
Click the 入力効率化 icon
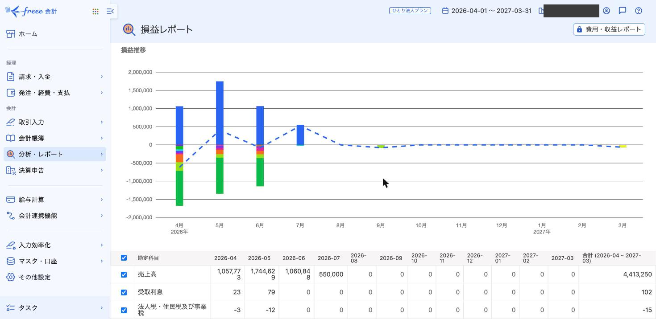[11, 245]
